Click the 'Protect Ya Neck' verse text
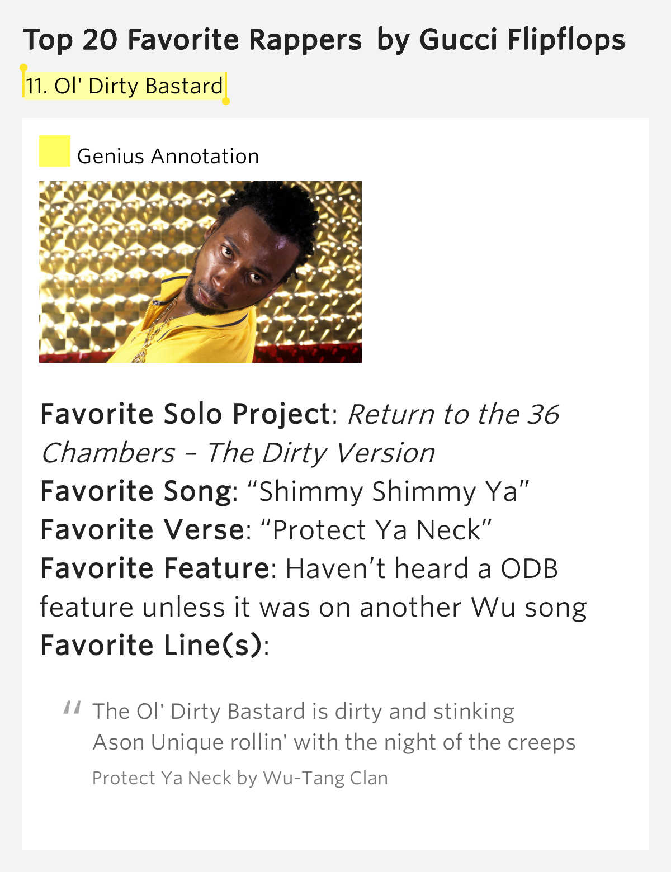671x872 pixels. click(x=376, y=530)
